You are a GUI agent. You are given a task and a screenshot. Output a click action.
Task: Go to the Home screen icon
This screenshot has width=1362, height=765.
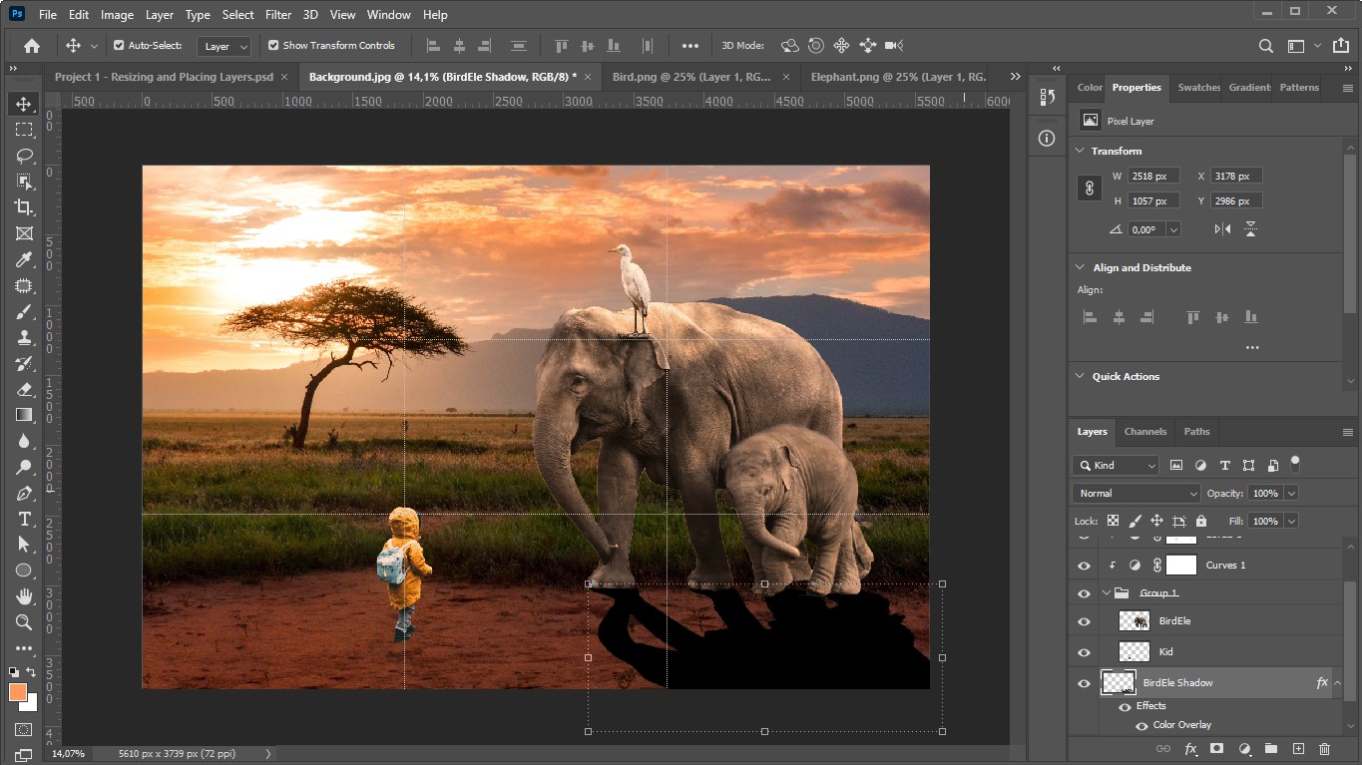point(32,46)
